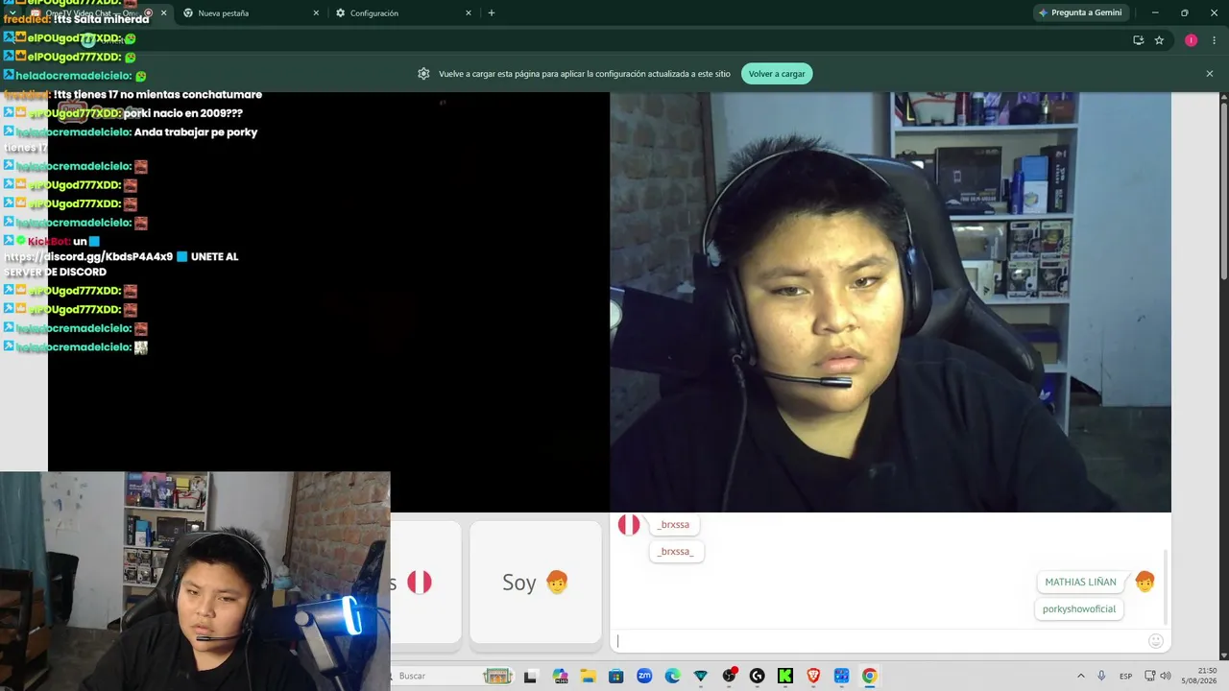Screen dimensions: 1229x691
Task: Open the Kick app from the taskbar
Action: click(x=784, y=677)
